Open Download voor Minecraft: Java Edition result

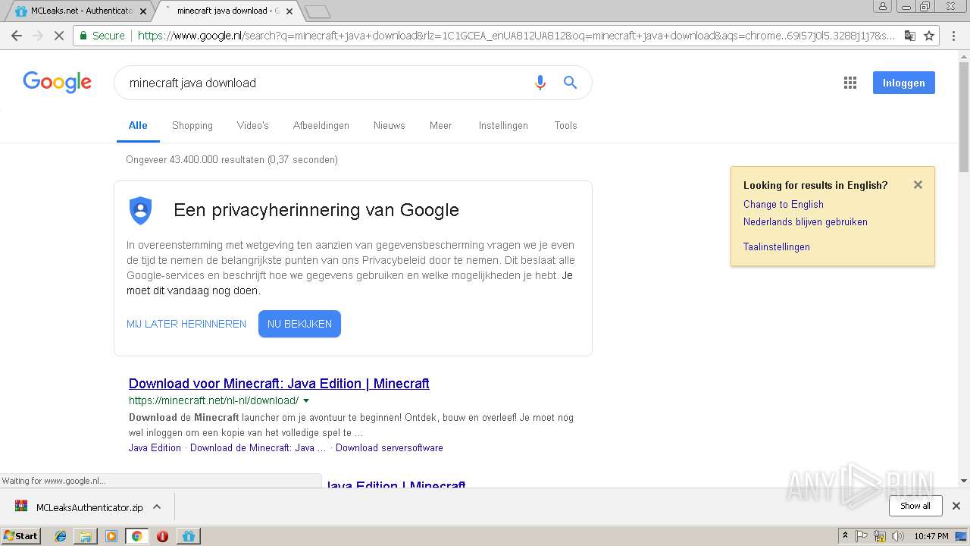coord(279,383)
